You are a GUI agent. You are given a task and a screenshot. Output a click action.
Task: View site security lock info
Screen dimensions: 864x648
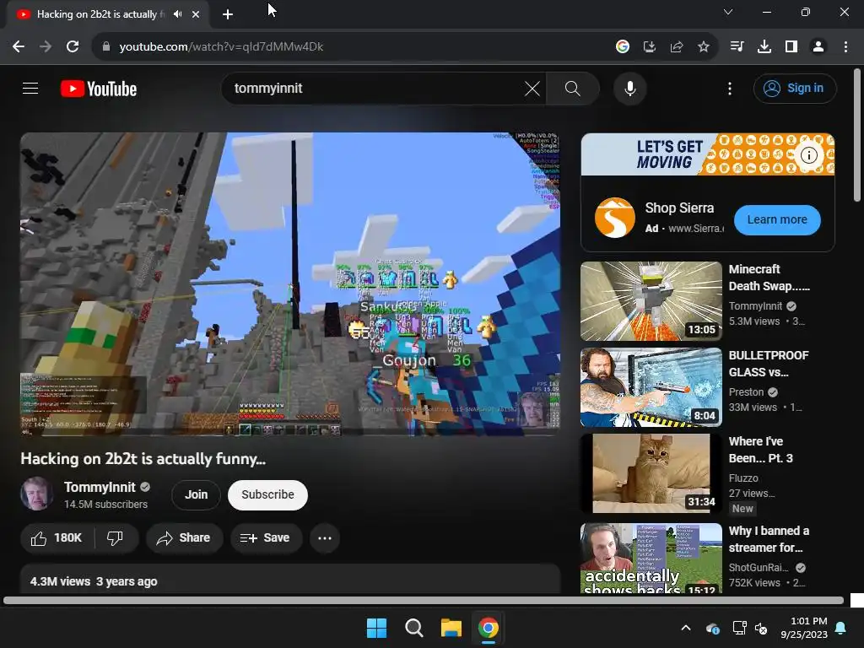pyautogui.click(x=105, y=47)
